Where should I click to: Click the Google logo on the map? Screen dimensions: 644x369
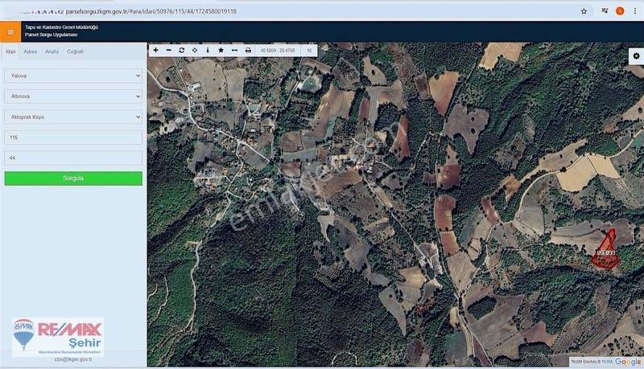tap(629, 362)
